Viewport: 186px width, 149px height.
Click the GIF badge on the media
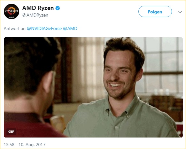click(x=11, y=131)
